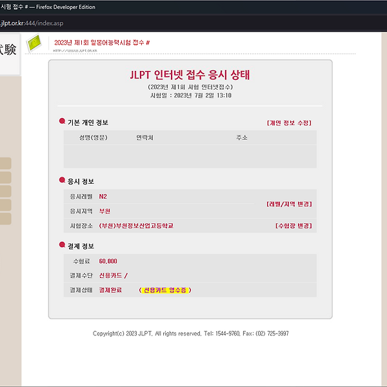This screenshot has height=387, width=387.
Task: Click the 결제 정보 section heading
Action: click(81, 246)
